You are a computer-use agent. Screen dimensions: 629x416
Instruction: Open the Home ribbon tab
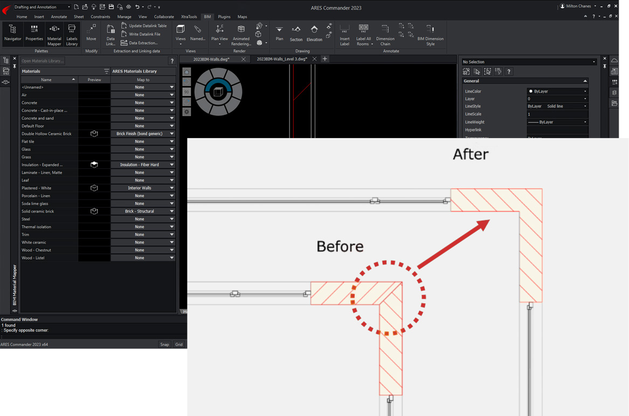(22, 17)
